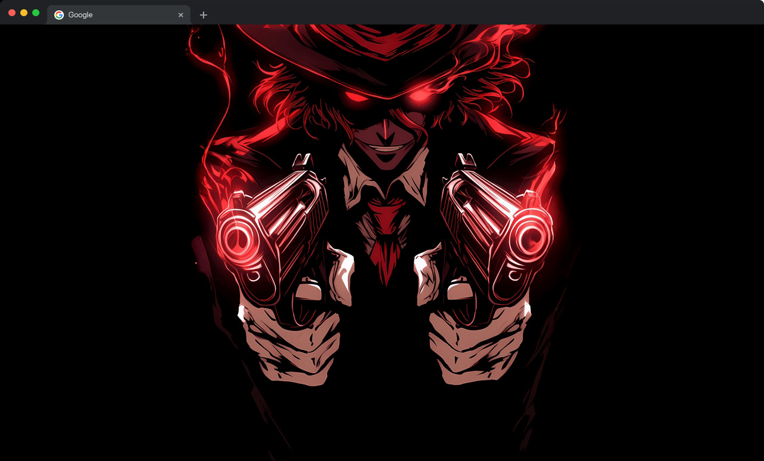Open a new tab with the plus button

click(204, 15)
